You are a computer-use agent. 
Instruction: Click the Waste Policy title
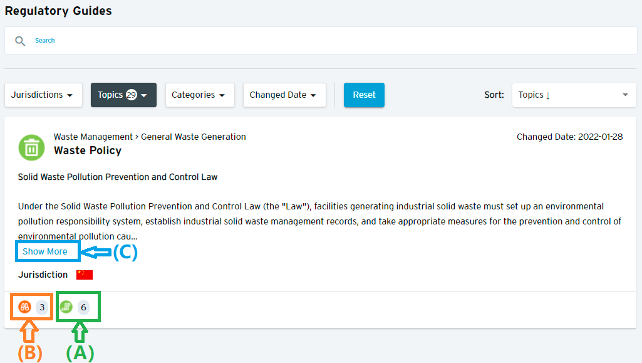pyautogui.click(x=88, y=150)
